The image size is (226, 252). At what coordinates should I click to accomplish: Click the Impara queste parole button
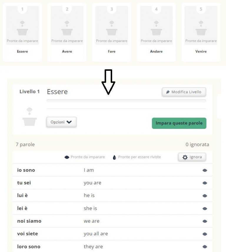tap(179, 123)
